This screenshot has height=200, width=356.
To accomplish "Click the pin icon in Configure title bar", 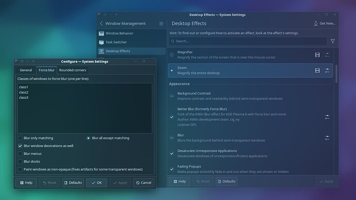I will tap(34, 61).
